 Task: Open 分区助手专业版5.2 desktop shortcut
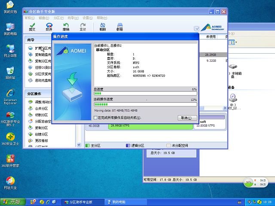click(x=10, y=119)
